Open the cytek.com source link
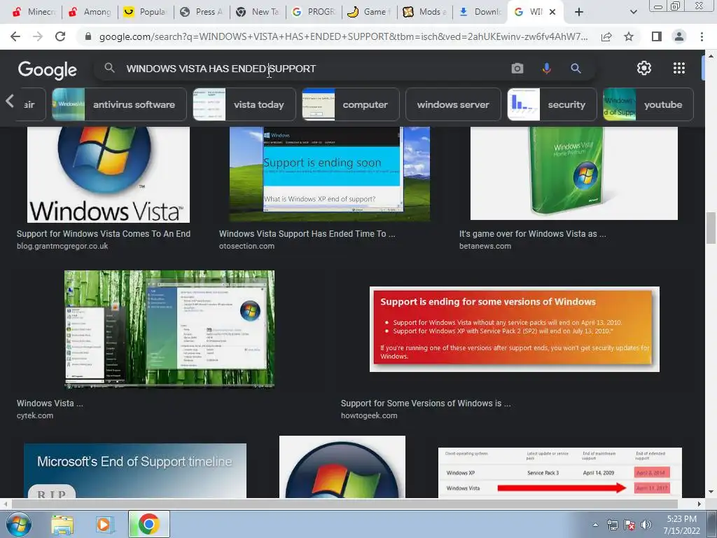The height and width of the screenshot is (538, 717). [x=35, y=416]
